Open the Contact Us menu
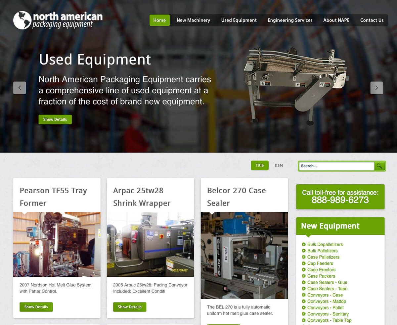The height and width of the screenshot is (325, 397). (372, 20)
